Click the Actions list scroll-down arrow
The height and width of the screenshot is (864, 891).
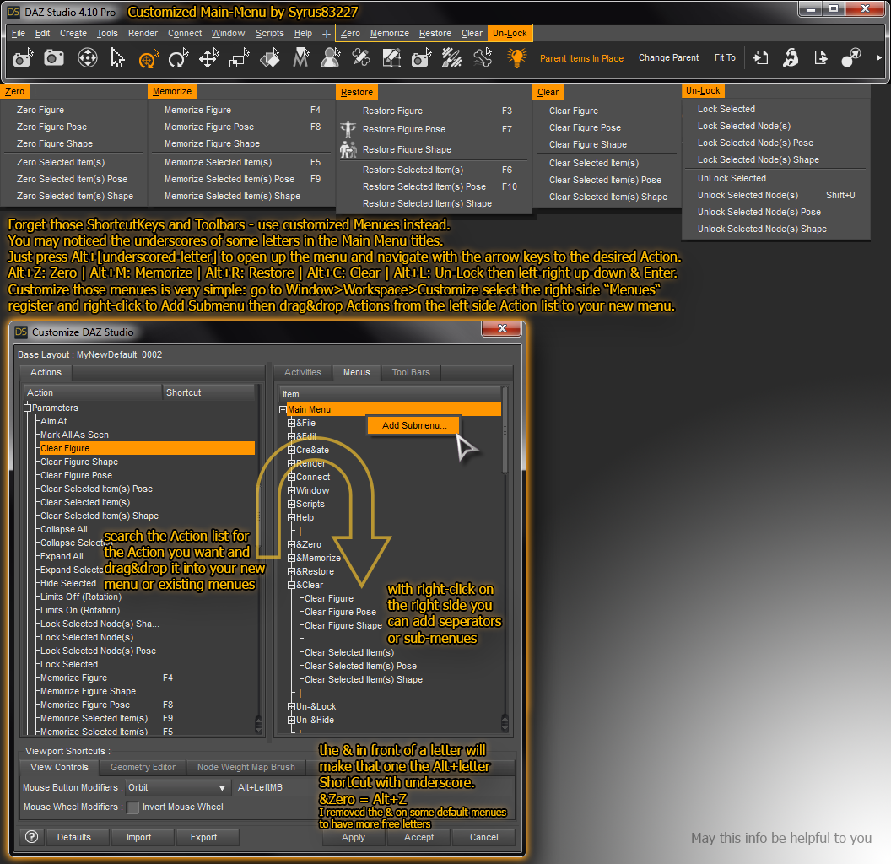tap(258, 731)
